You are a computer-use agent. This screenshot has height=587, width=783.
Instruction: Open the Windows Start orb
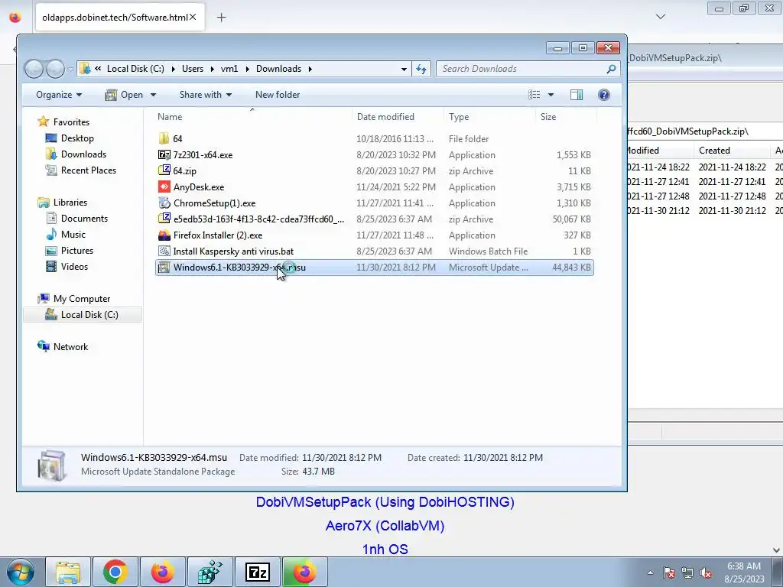[x=20, y=572]
